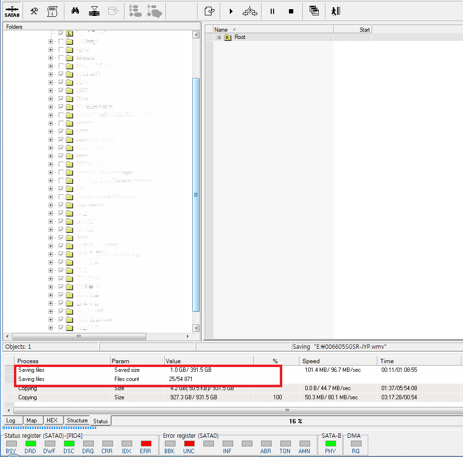Pause the current task
The image size is (463, 457).
coord(272,12)
